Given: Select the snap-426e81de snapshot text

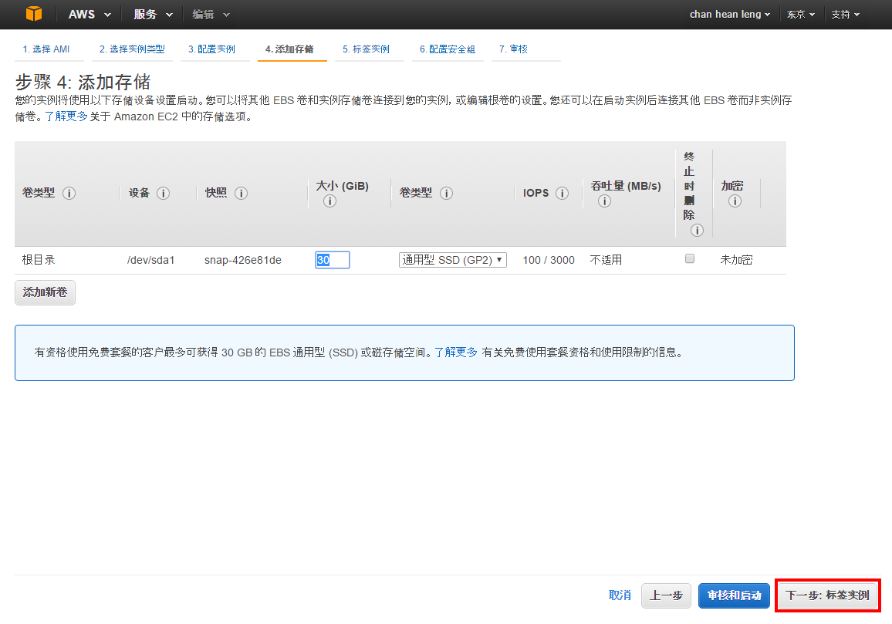Looking at the screenshot, I should [243, 260].
